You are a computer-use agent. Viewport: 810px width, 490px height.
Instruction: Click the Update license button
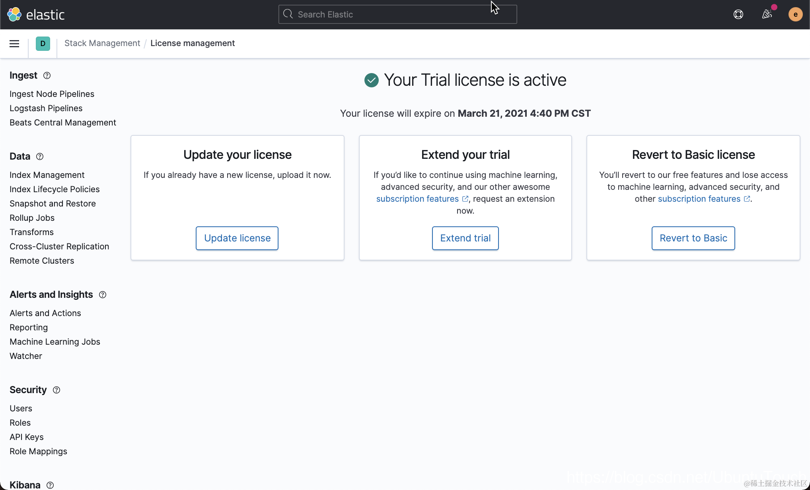pos(237,238)
